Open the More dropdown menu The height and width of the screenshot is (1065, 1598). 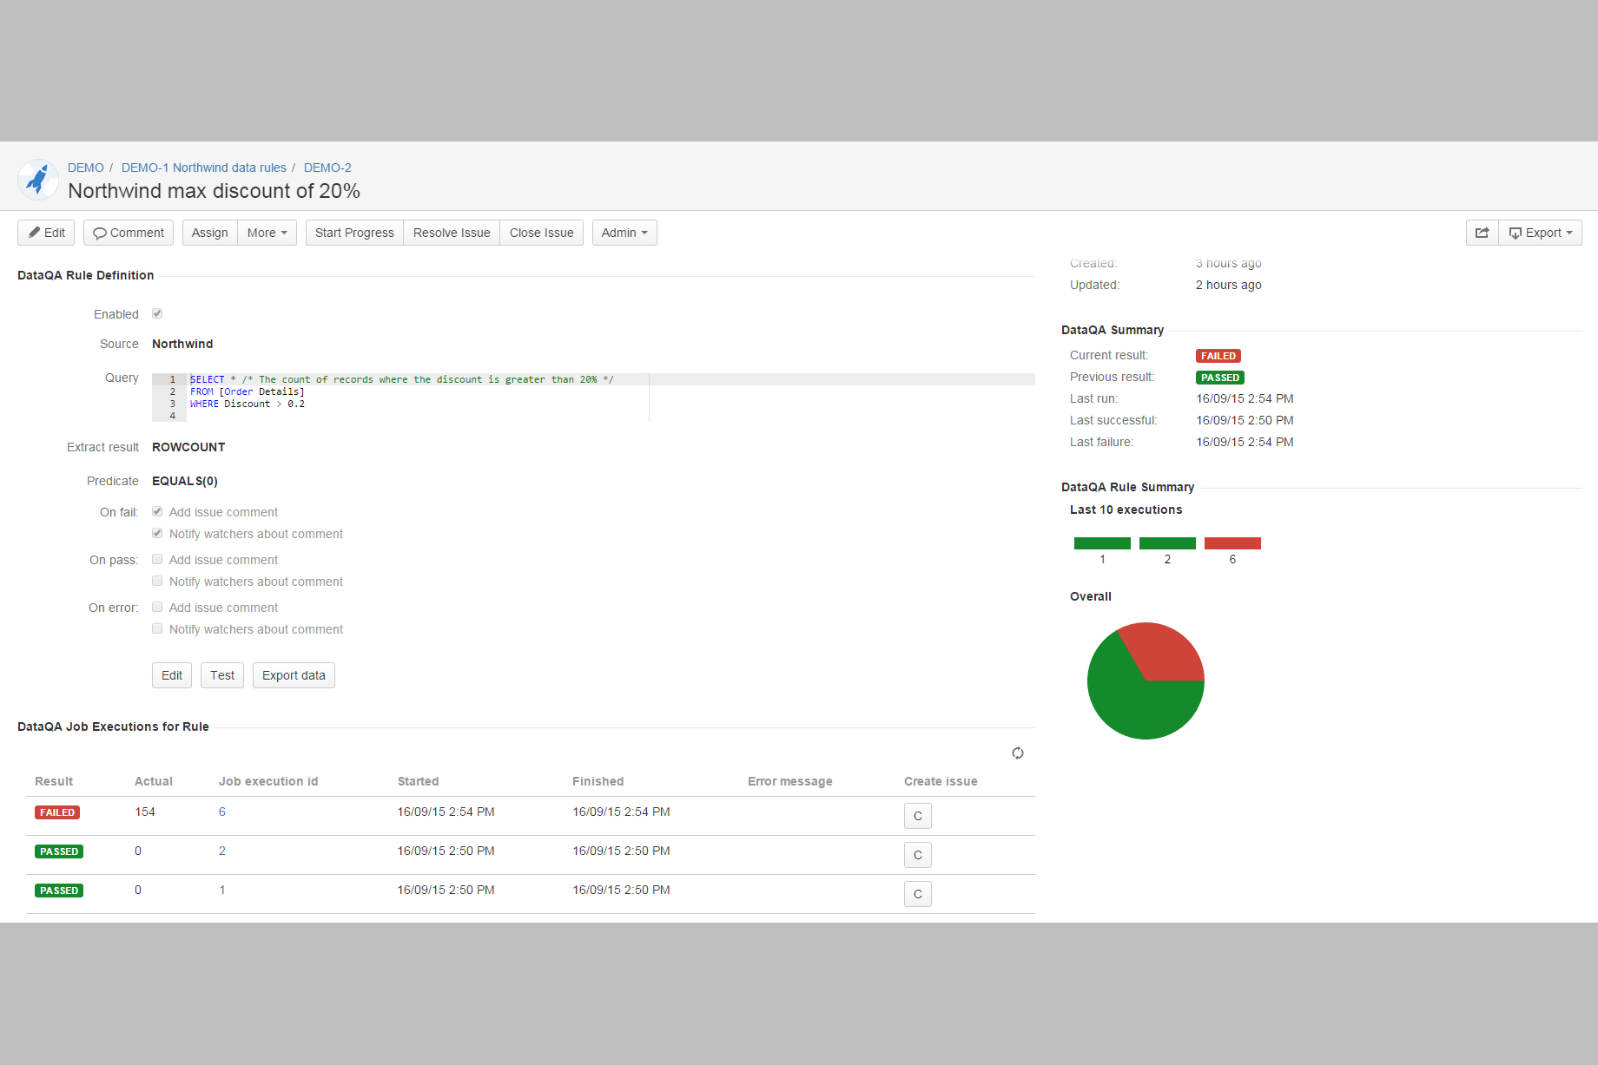click(267, 233)
